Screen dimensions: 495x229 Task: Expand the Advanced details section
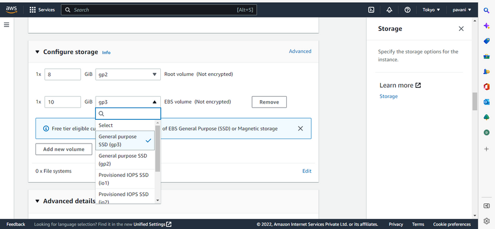(38, 201)
